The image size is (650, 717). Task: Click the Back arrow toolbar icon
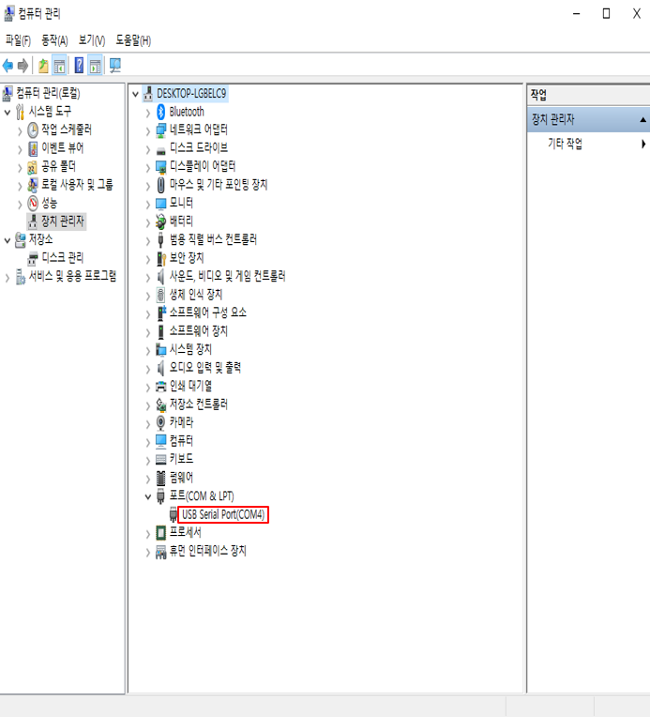8,66
